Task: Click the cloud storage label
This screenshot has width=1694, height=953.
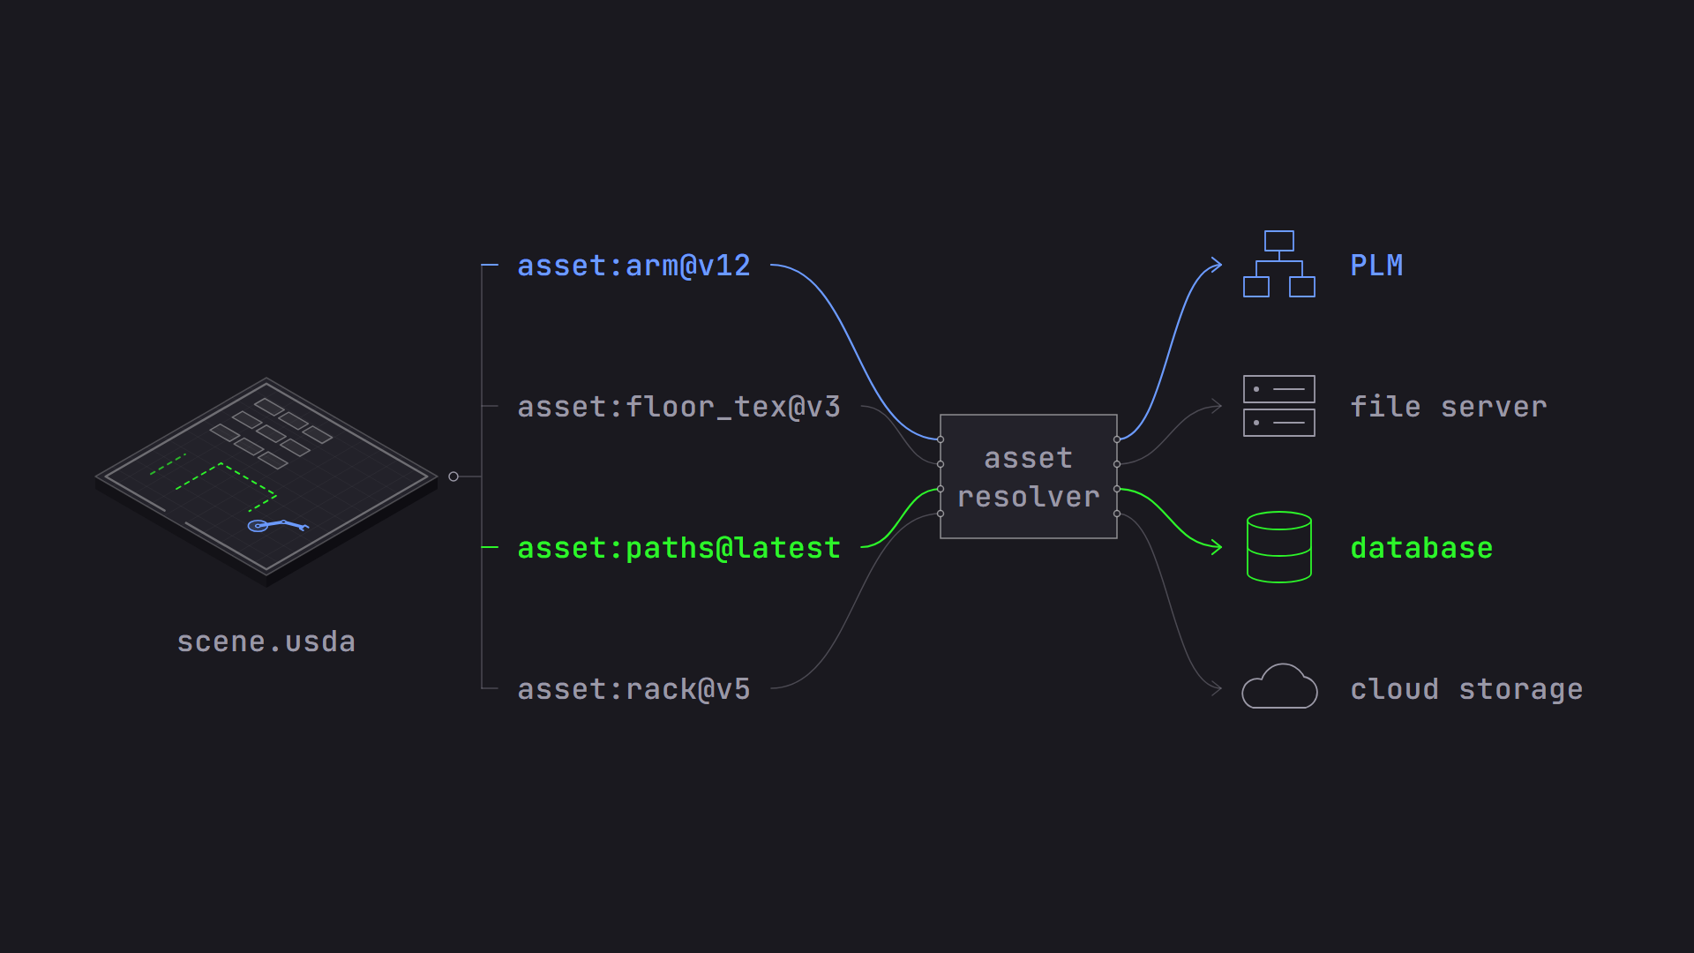Action: (1466, 689)
